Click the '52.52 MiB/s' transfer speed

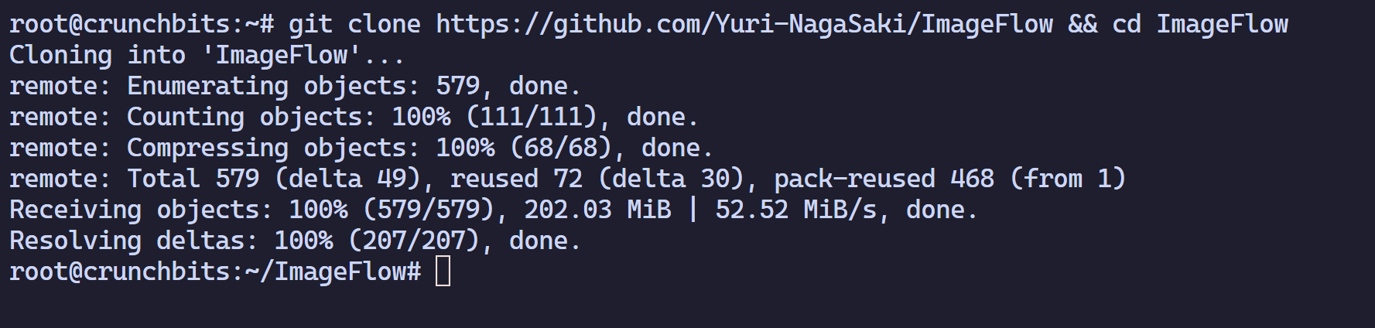(x=795, y=210)
